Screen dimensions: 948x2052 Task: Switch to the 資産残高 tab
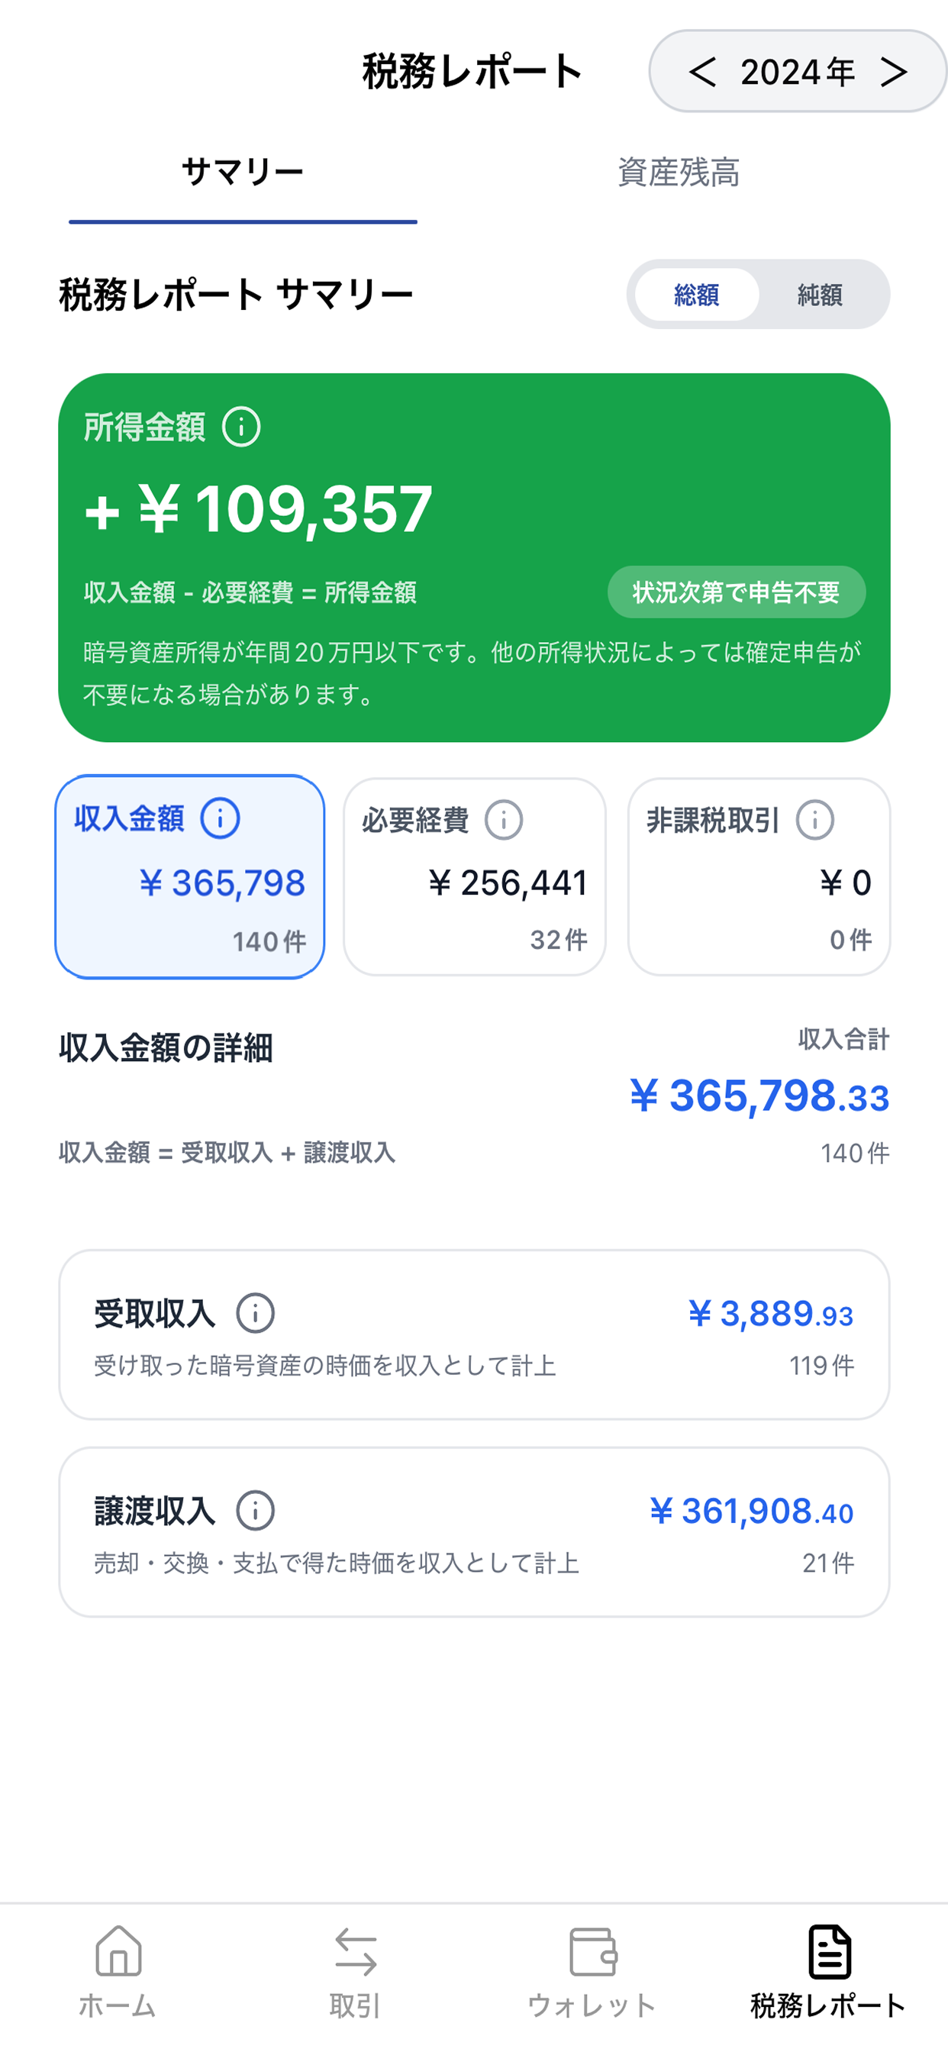[x=679, y=173]
